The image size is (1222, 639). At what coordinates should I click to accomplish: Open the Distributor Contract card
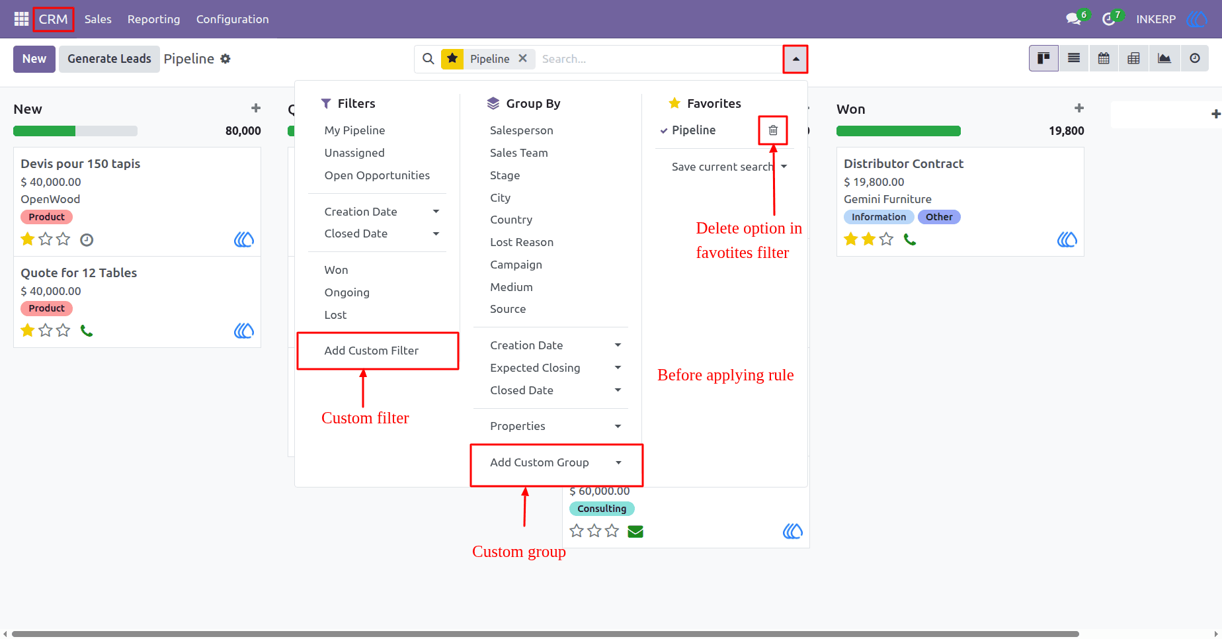pos(960,201)
